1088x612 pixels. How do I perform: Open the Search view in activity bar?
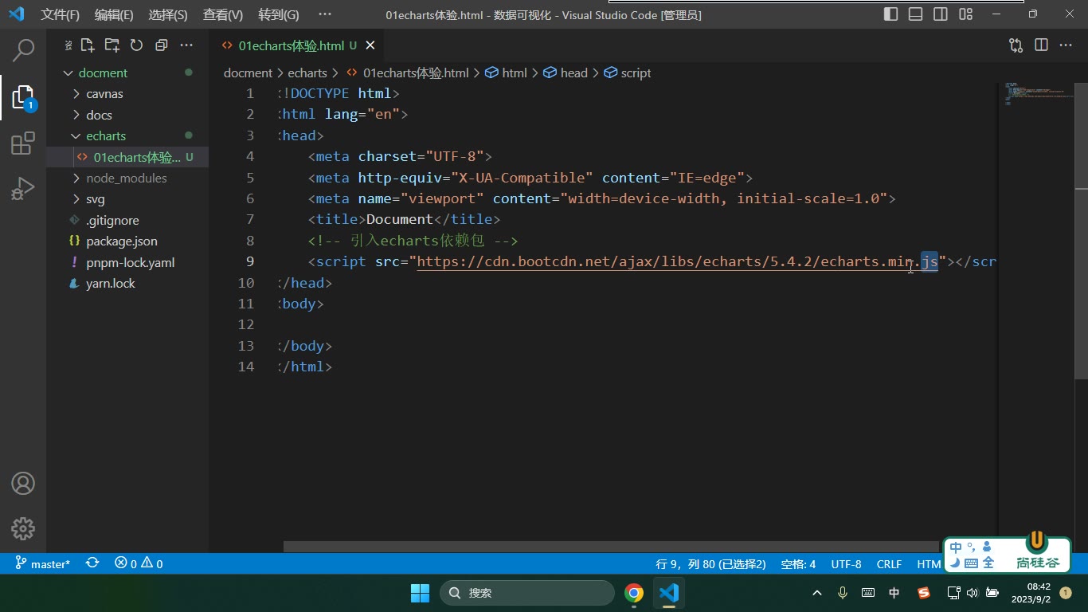pos(23,51)
